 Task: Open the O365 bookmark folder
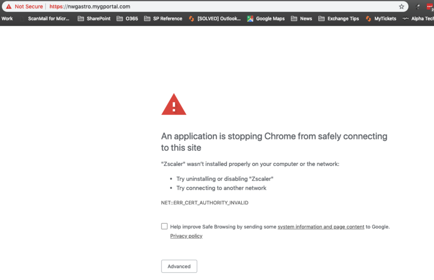(x=127, y=19)
